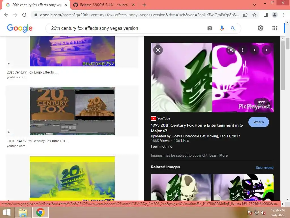
Task: Click the Watch button
Action: tap(259, 122)
